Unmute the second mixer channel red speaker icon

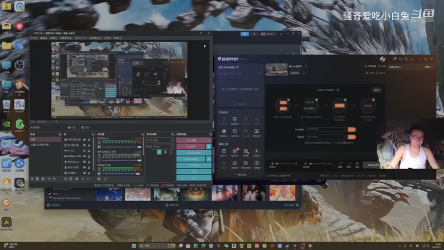tap(99, 161)
